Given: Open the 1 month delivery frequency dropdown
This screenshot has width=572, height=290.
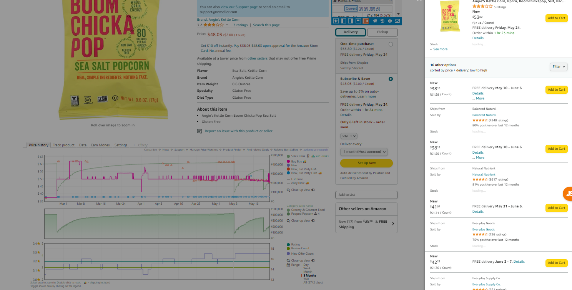Looking at the screenshot, I should point(364,152).
